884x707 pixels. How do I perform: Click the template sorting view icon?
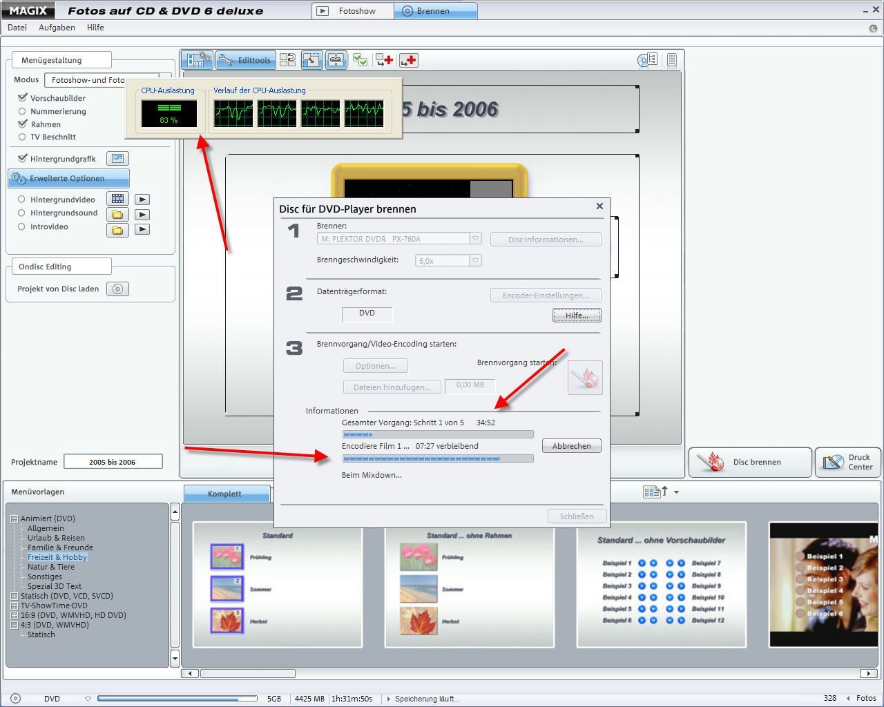(x=655, y=492)
